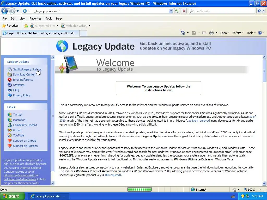Open the Safety command bar menu

[238, 33]
